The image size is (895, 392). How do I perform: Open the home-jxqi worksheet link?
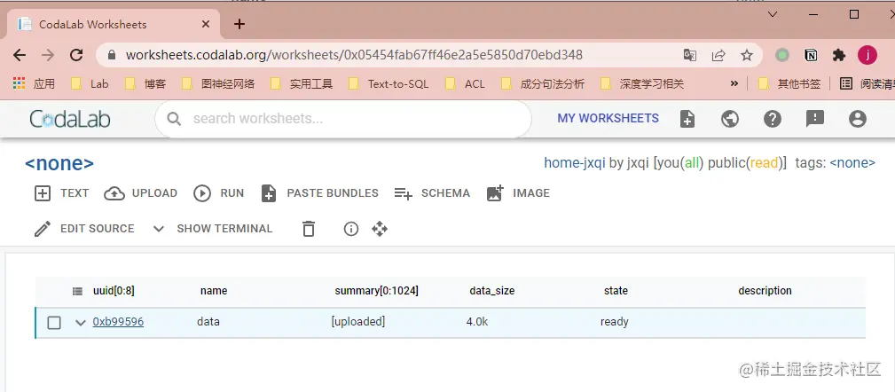point(574,163)
